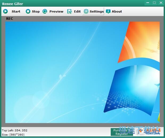165x138 pixels.
Task: Click the Edit pencil icon
Action: 69,11
